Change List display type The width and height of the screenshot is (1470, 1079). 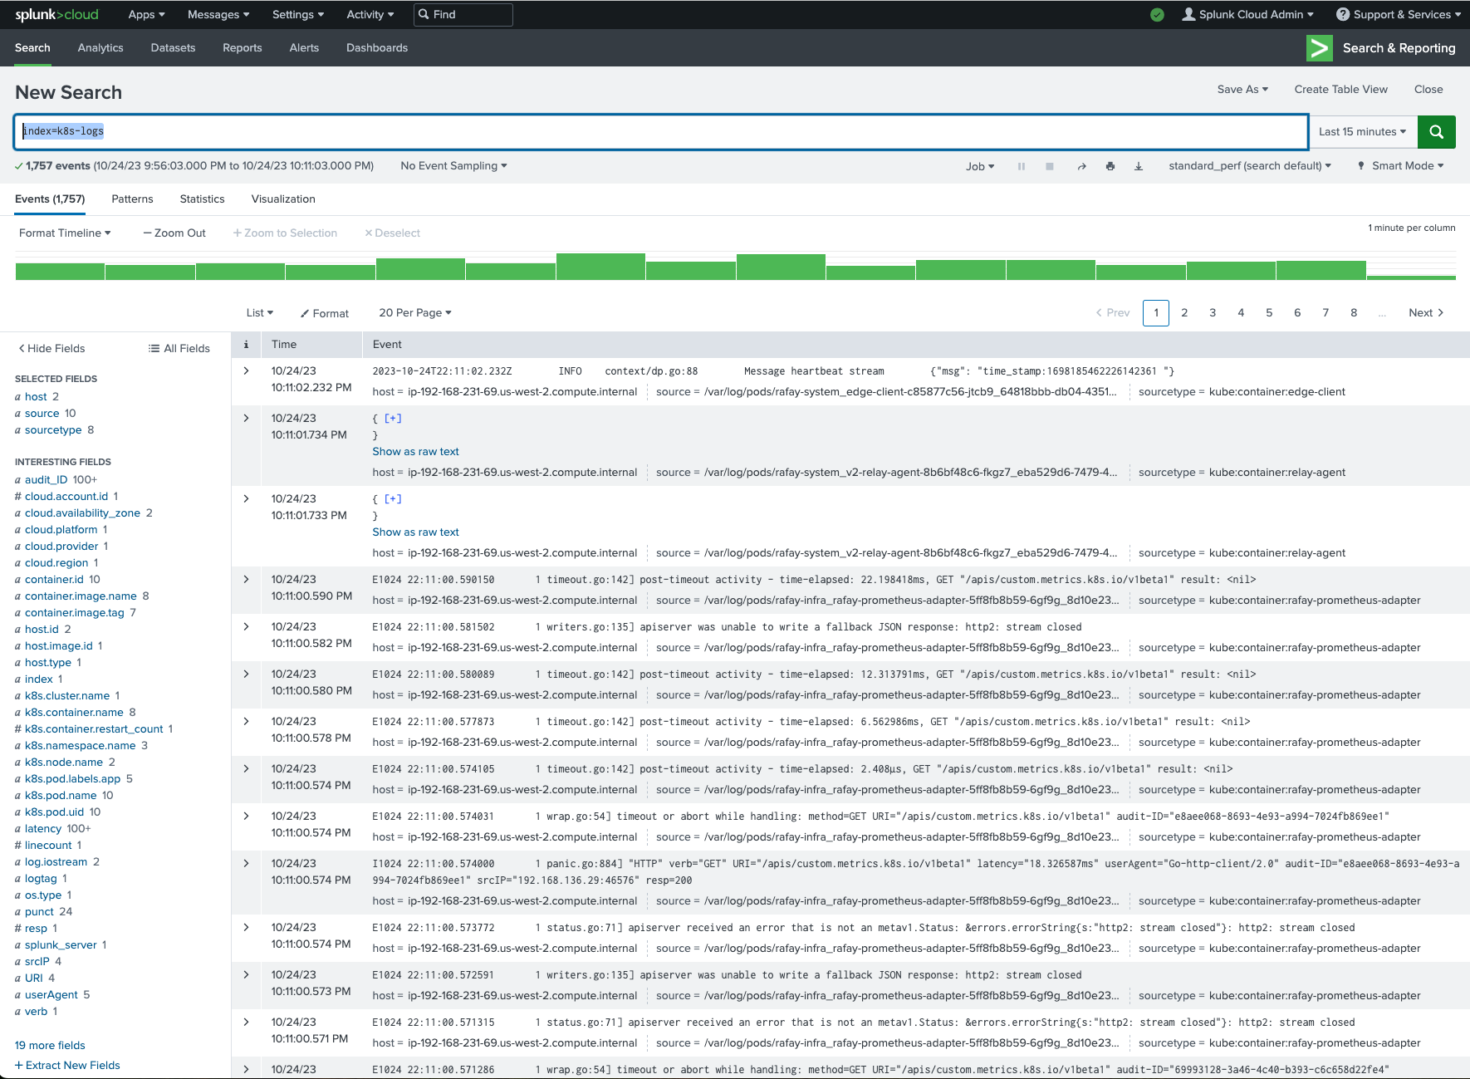(260, 312)
